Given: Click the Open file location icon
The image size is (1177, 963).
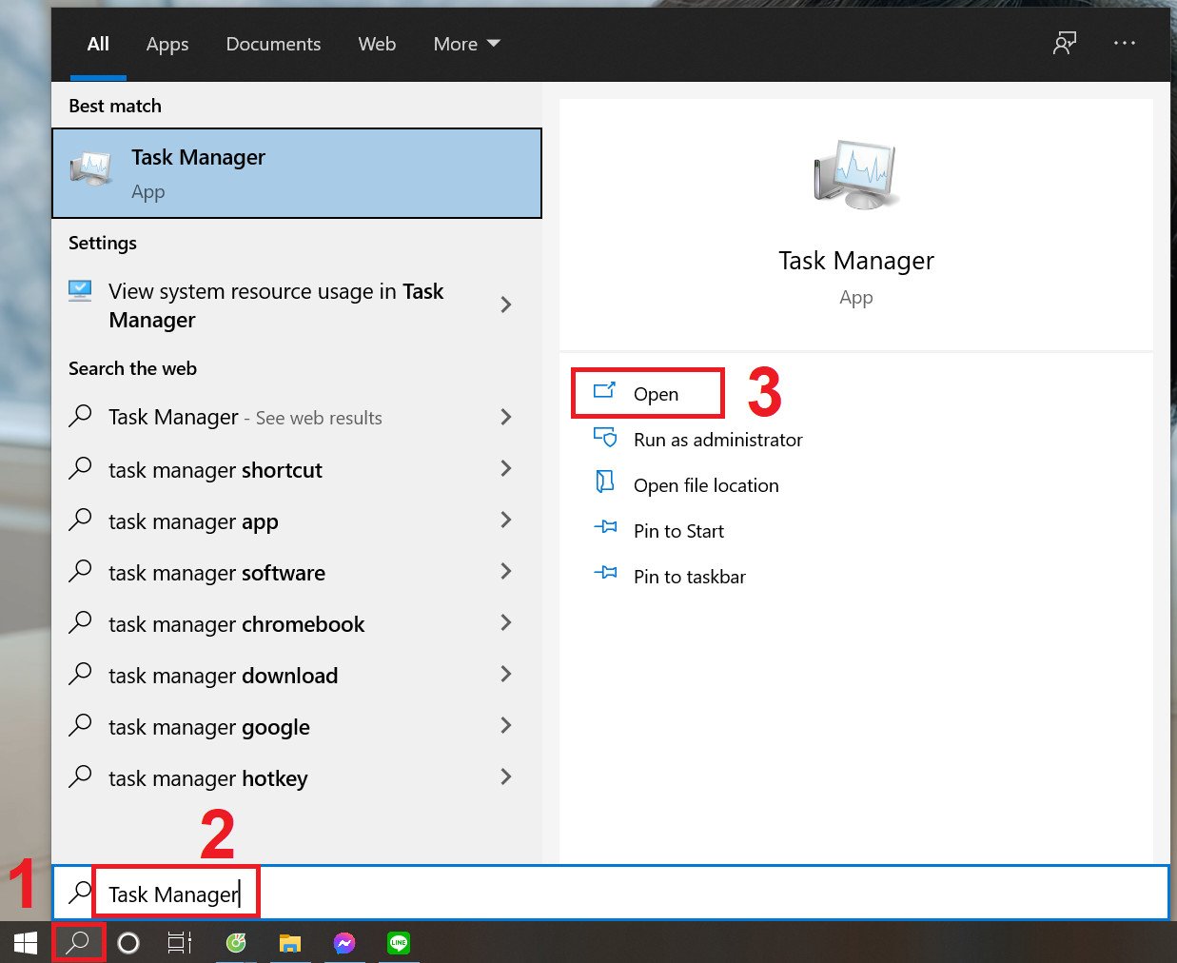Looking at the screenshot, I should pyautogui.click(x=605, y=483).
